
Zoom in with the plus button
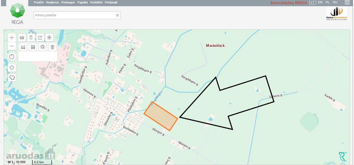tap(12, 38)
